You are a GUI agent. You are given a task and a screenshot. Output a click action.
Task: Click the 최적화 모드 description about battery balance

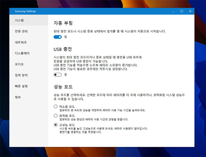click(94, 119)
